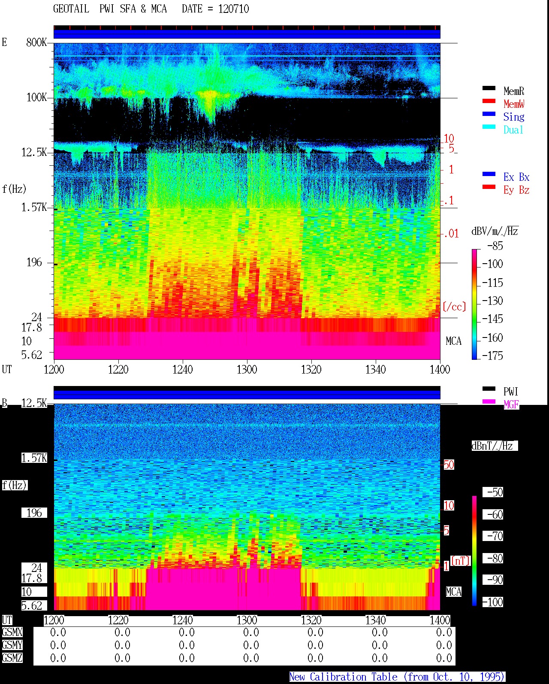
Task: Click the "100K" frequency axis label
Action: [36, 97]
